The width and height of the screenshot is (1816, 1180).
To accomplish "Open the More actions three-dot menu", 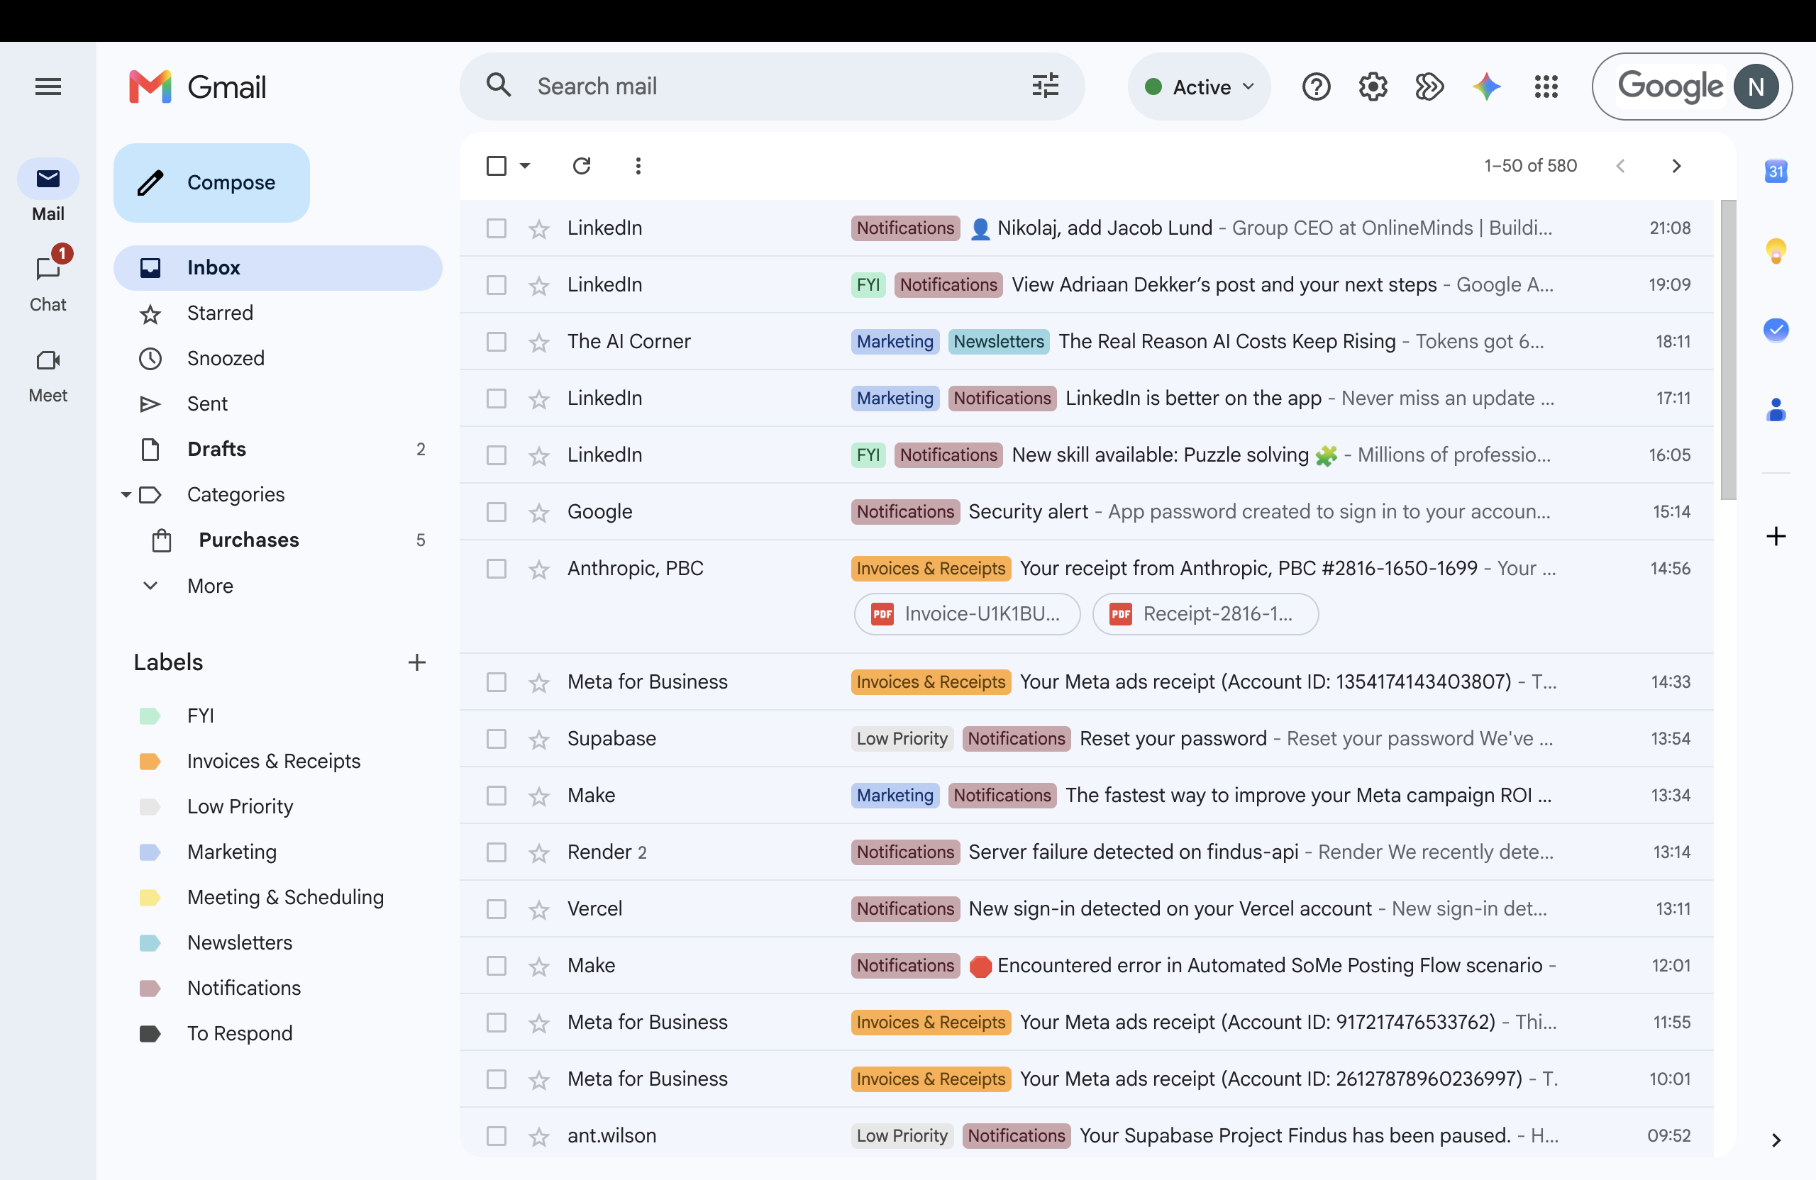I will click(x=638, y=165).
